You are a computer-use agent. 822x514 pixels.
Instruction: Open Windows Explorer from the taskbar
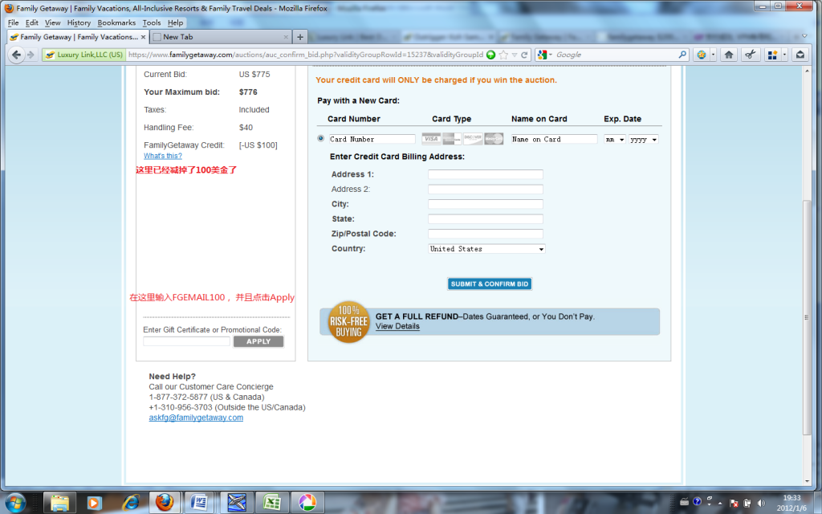click(59, 503)
